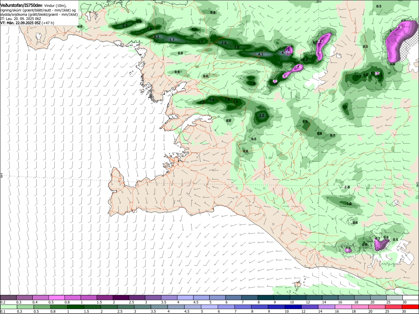Click rain scale swatch between 0.1 and 0.3
This screenshot has width=419, height=314.
(9, 307)
